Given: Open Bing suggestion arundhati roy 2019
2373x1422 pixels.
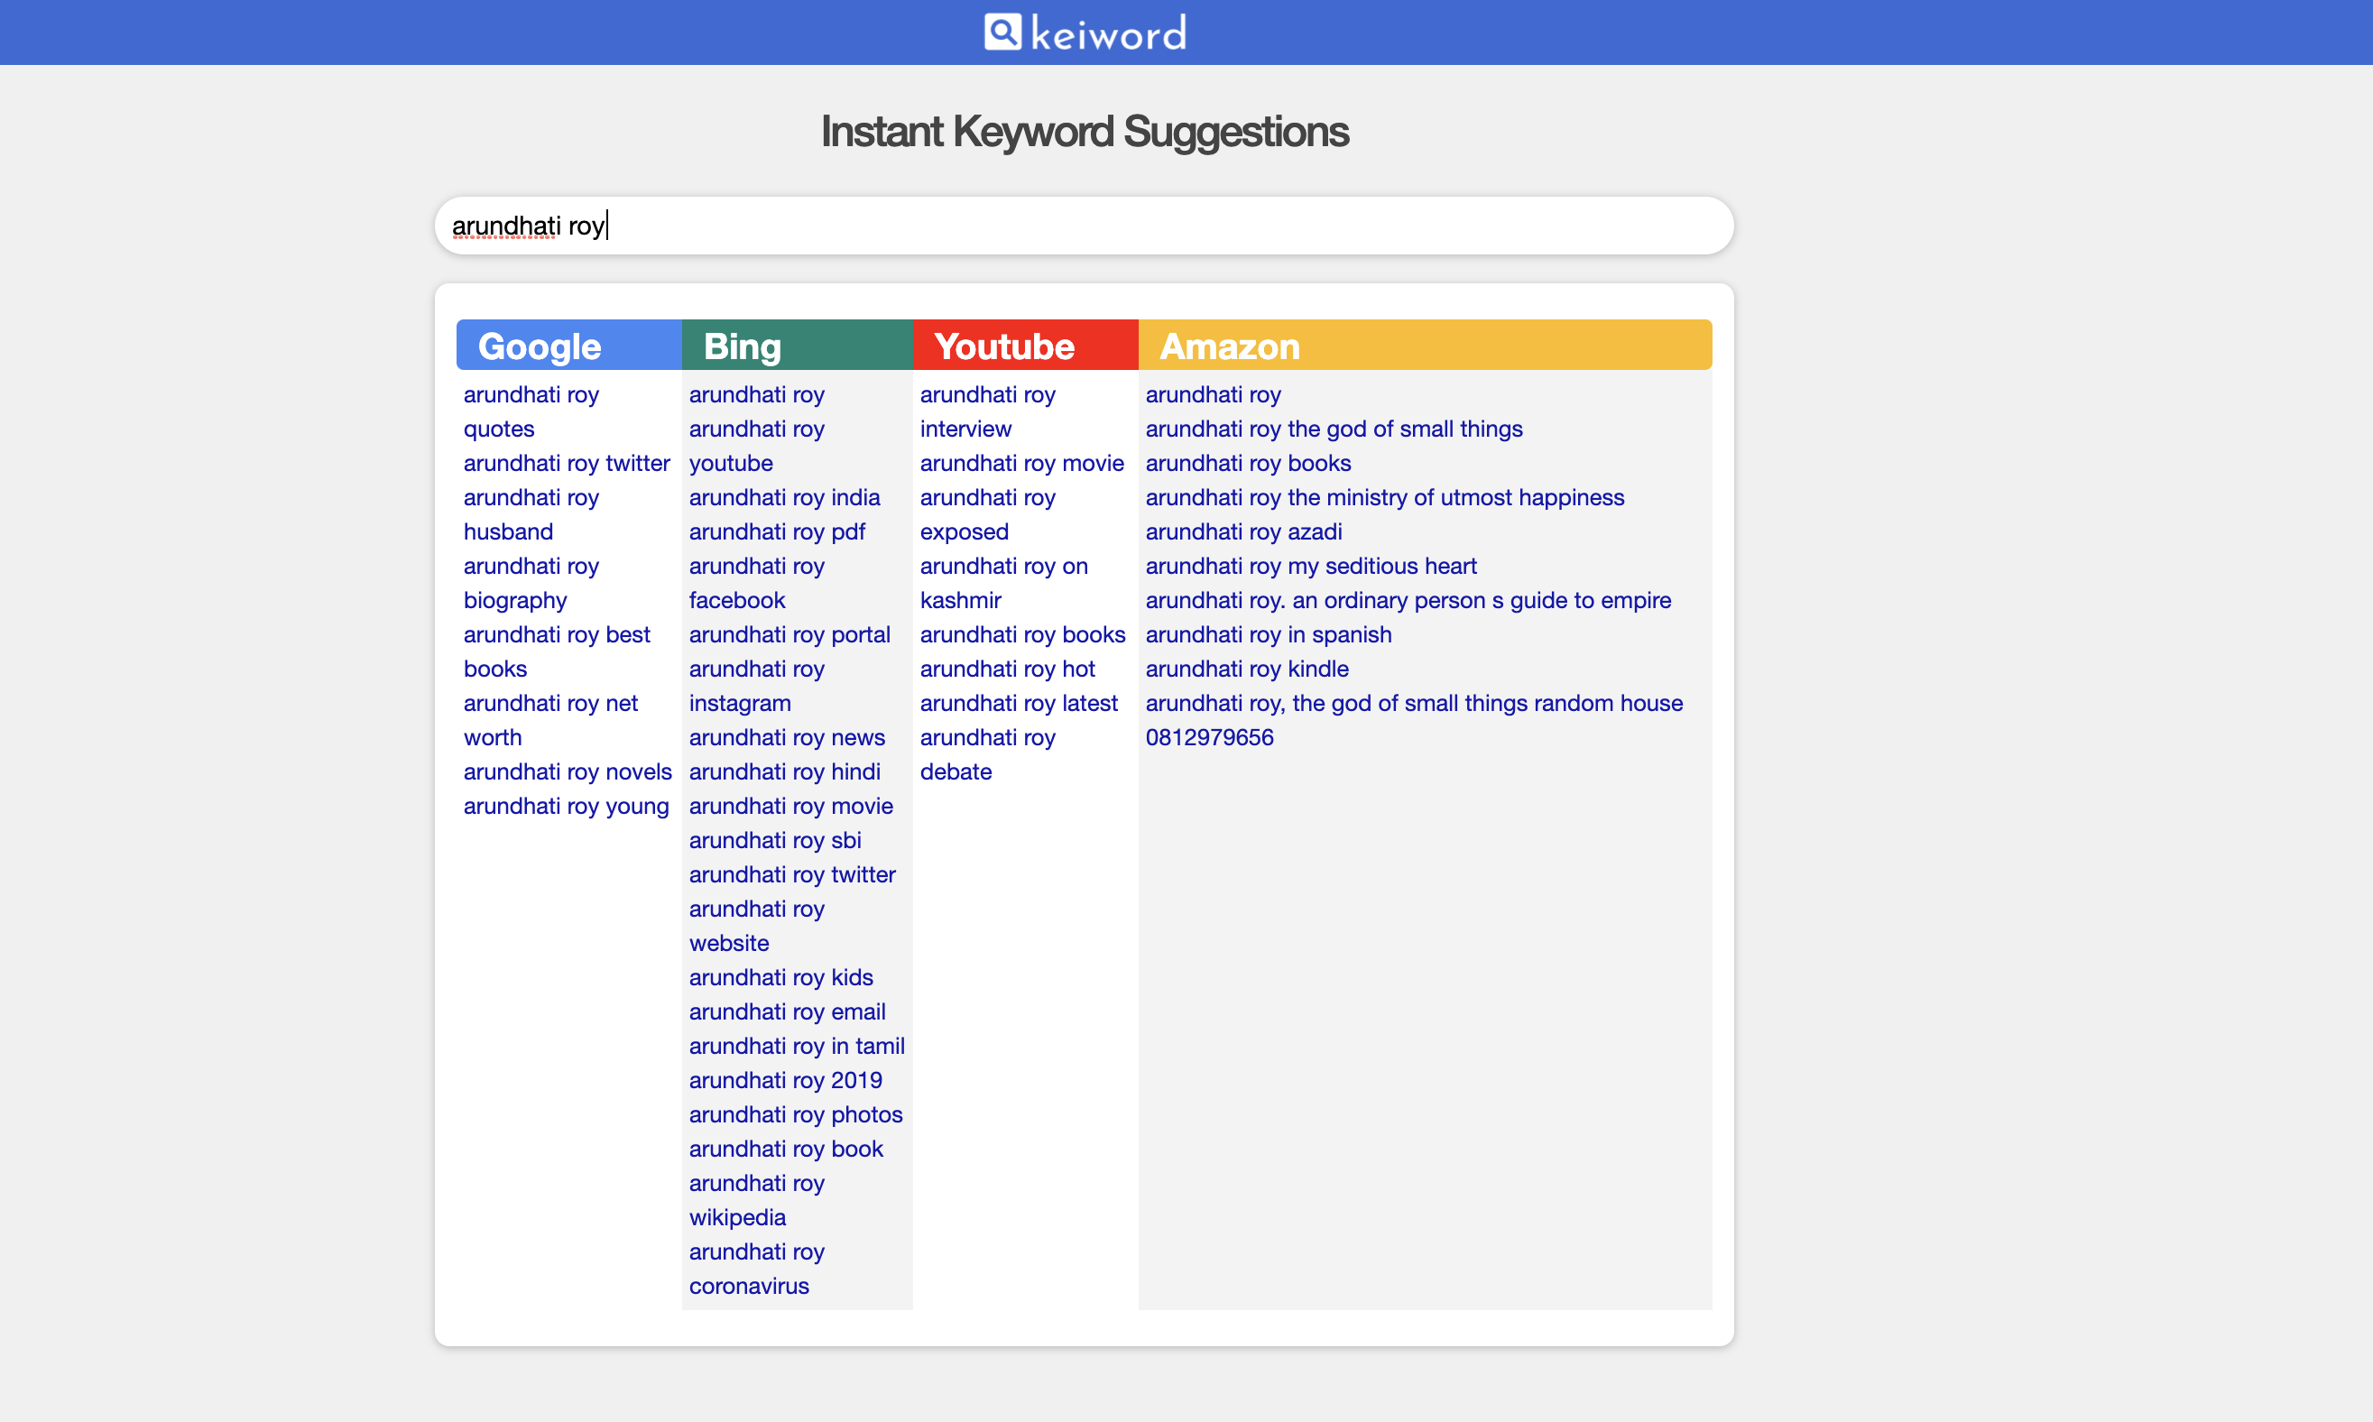Looking at the screenshot, I should pos(785,1081).
